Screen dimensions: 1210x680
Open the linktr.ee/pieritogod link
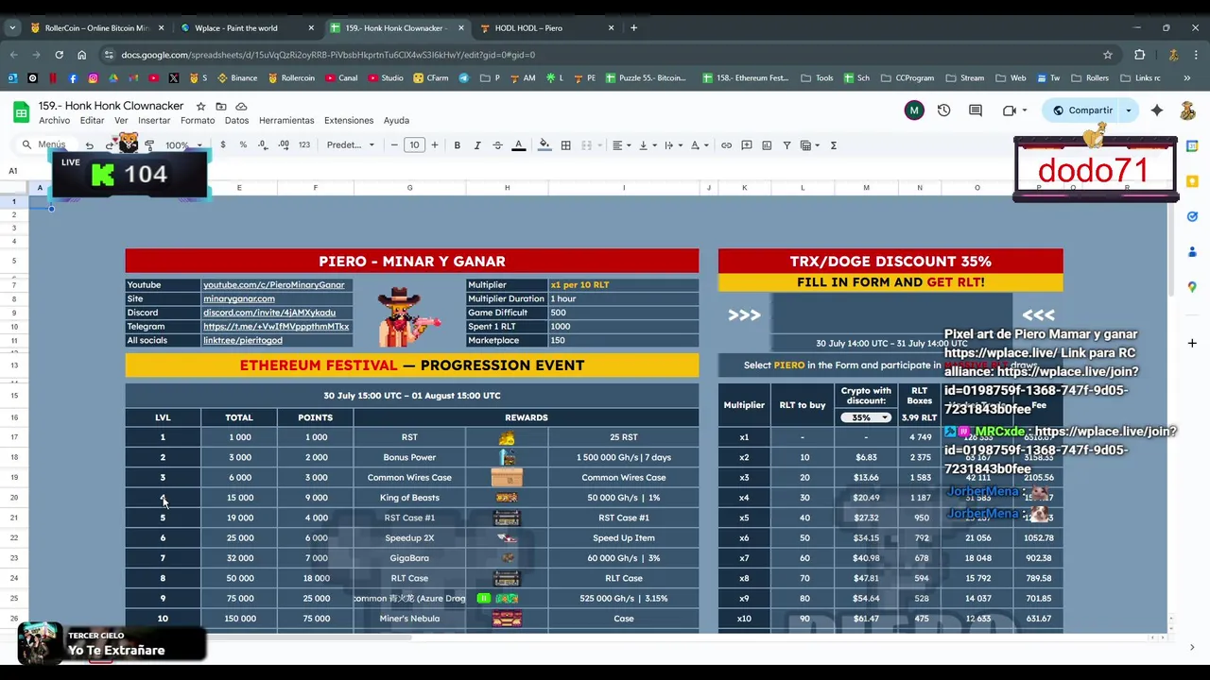click(x=243, y=340)
